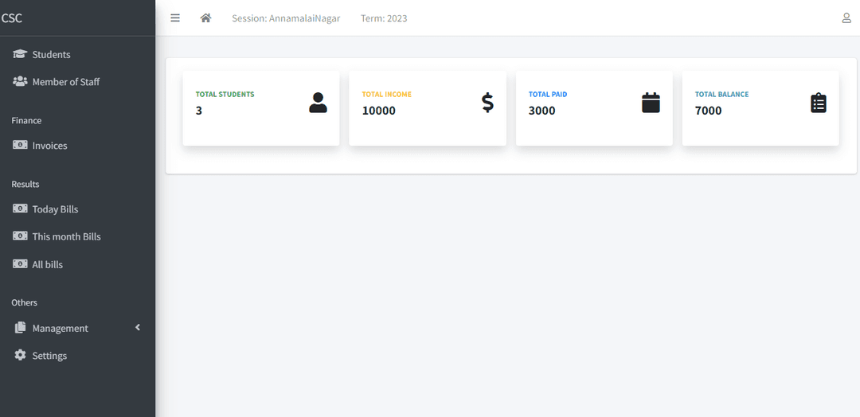This screenshot has height=417, width=860.
Task: Click the TOTAL PAID label
Action: click(548, 94)
